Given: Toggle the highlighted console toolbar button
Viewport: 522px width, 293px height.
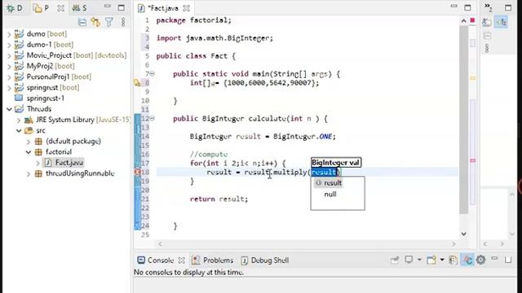Looking at the screenshot, I should tap(467, 260).
